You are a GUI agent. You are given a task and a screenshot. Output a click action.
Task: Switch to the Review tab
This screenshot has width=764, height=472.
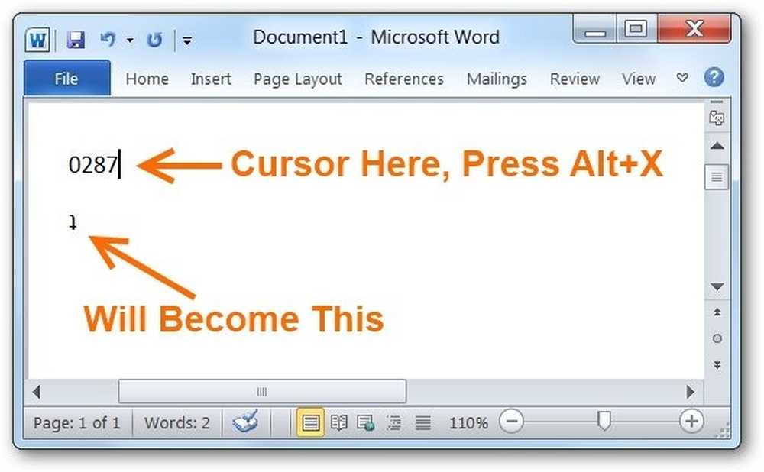coord(575,79)
